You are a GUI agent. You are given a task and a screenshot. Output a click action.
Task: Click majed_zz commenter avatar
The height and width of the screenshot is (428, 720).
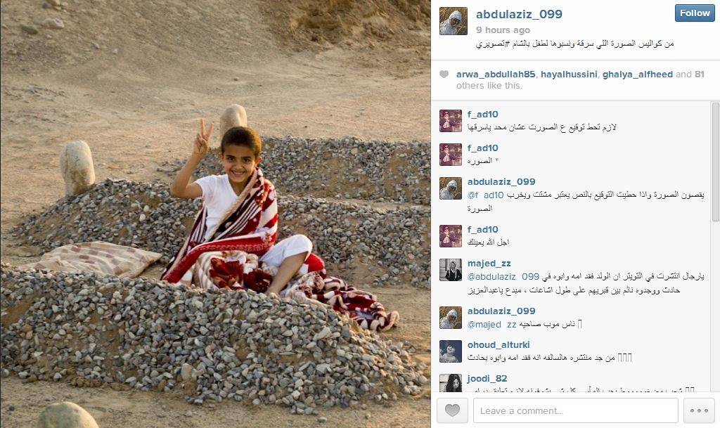click(451, 270)
